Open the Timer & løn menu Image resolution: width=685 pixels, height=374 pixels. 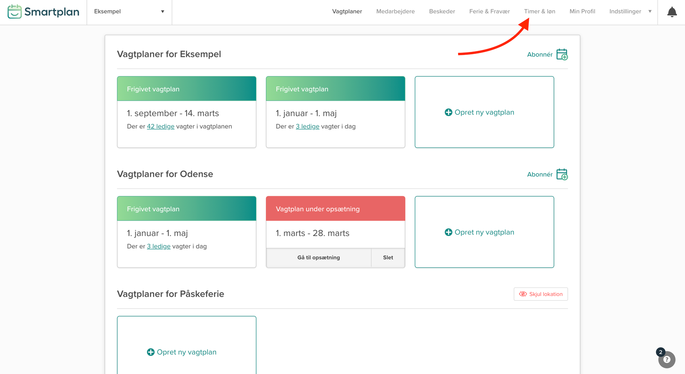(x=539, y=12)
